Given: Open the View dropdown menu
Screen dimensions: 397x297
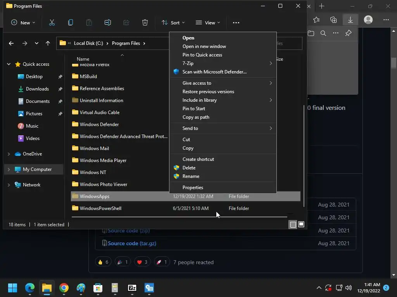Looking at the screenshot, I should coord(208,23).
